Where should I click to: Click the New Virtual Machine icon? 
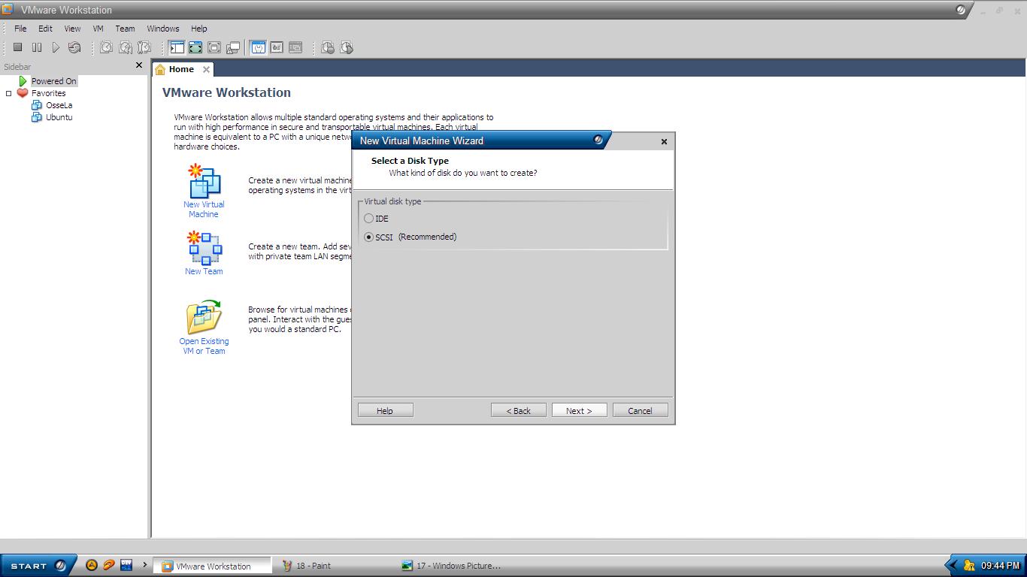[204, 181]
